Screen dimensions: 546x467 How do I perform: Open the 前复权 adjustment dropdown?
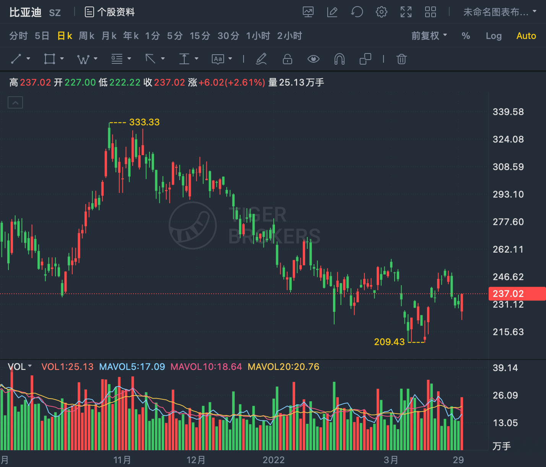tap(429, 36)
